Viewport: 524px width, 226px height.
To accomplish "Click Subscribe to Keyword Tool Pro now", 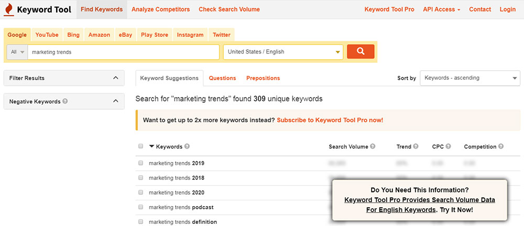I will (x=330, y=120).
